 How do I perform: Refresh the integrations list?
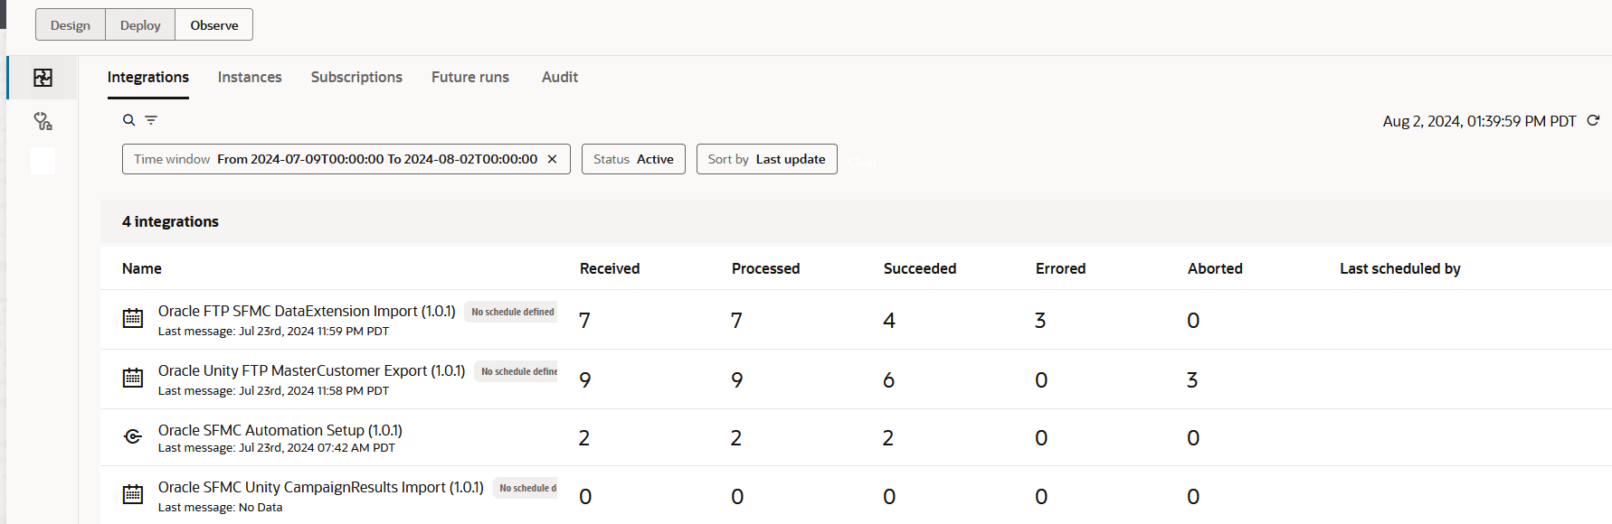point(1593,120)
